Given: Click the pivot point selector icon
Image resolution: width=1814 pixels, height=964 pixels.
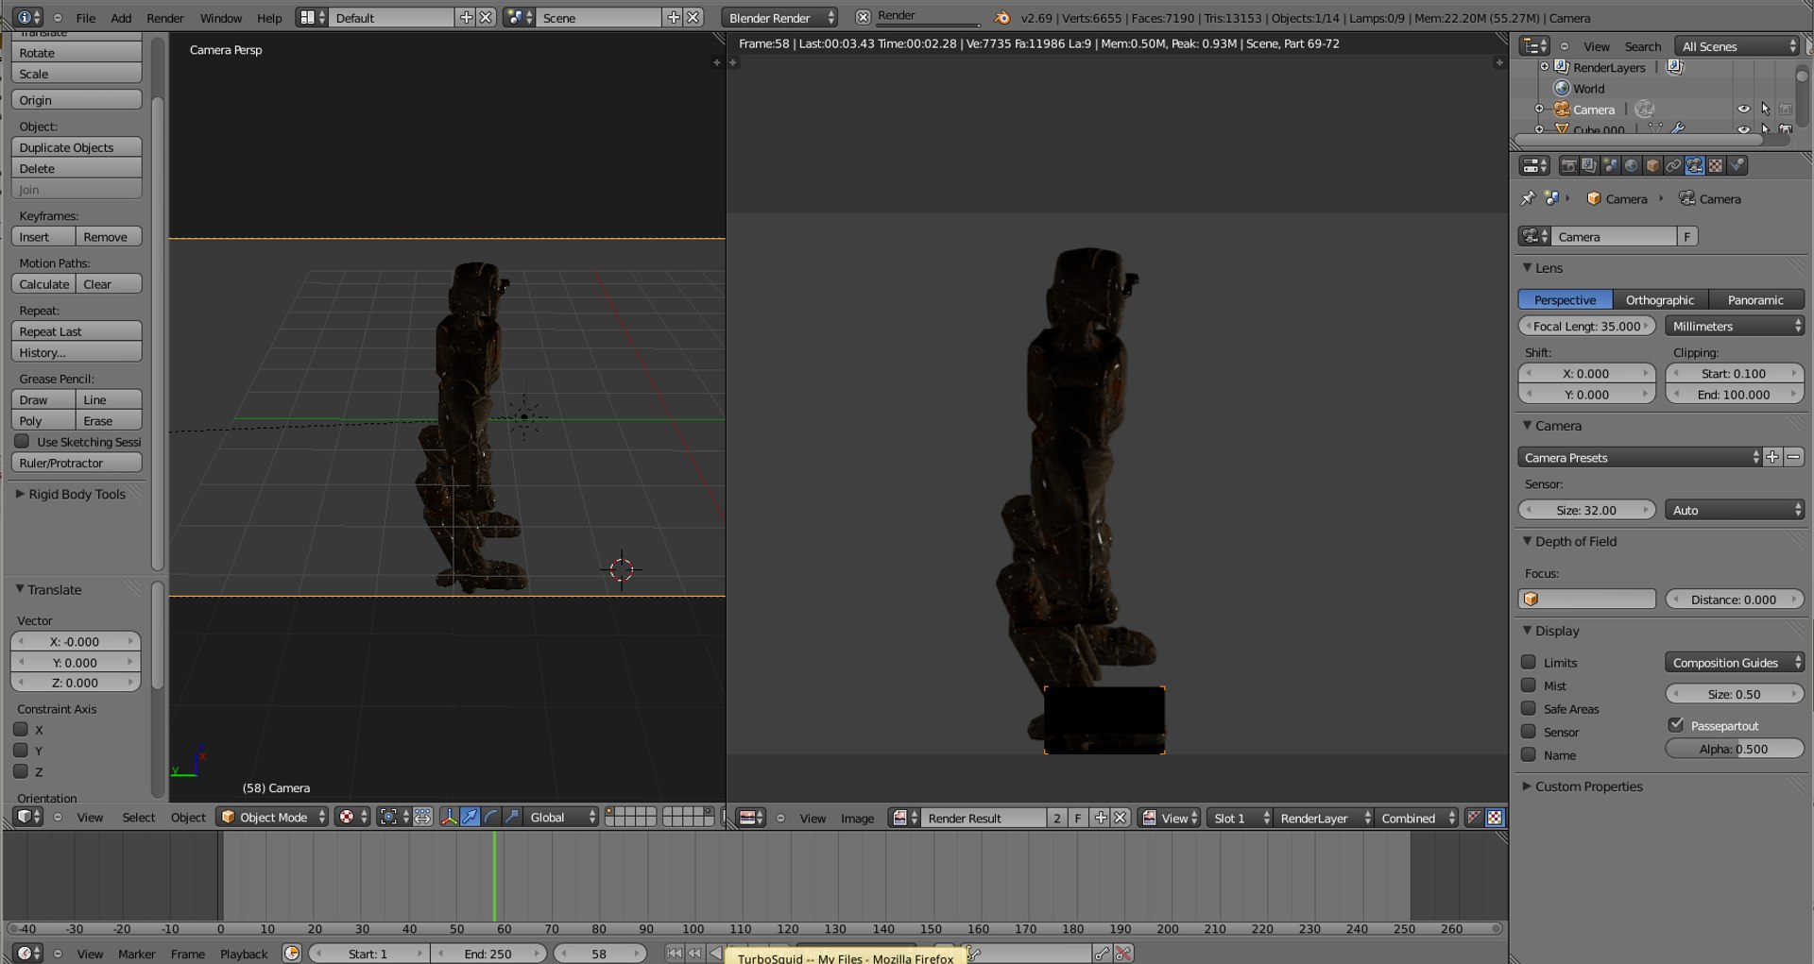Looking at the screenshot, I should 393,817.
